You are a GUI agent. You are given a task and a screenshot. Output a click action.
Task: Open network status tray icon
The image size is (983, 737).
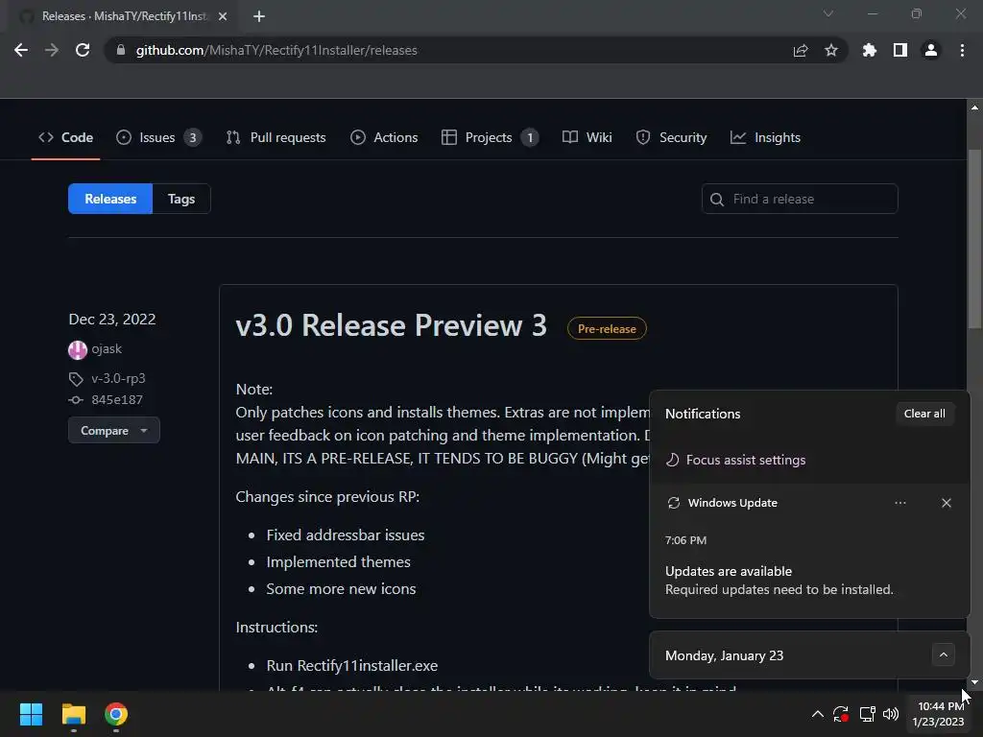(x=867, y=714)
